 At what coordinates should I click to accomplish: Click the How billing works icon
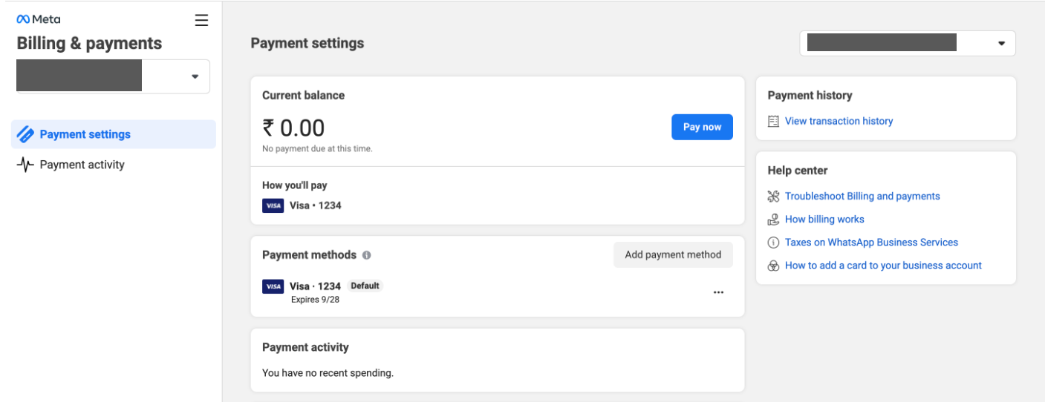[x=773, y=220]
